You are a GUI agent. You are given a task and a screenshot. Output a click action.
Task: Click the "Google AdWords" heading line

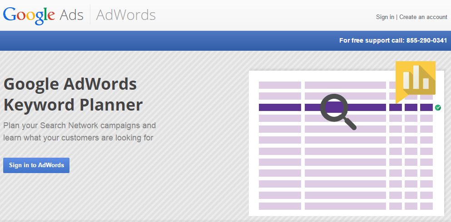(x=70, y=84)
